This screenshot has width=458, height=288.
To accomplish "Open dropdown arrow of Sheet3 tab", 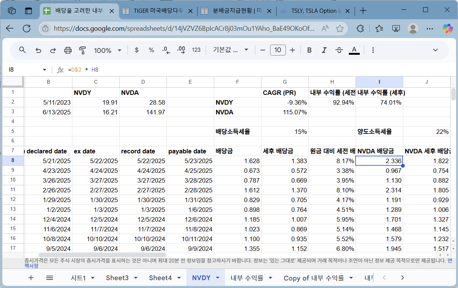I will pyautogui.click(x=135, y=278).
